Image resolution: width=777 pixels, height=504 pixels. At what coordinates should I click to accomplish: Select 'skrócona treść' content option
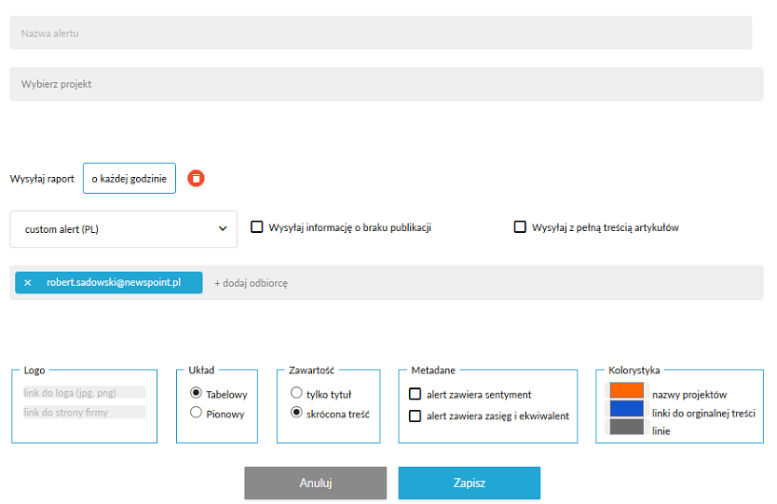[296, 413]
